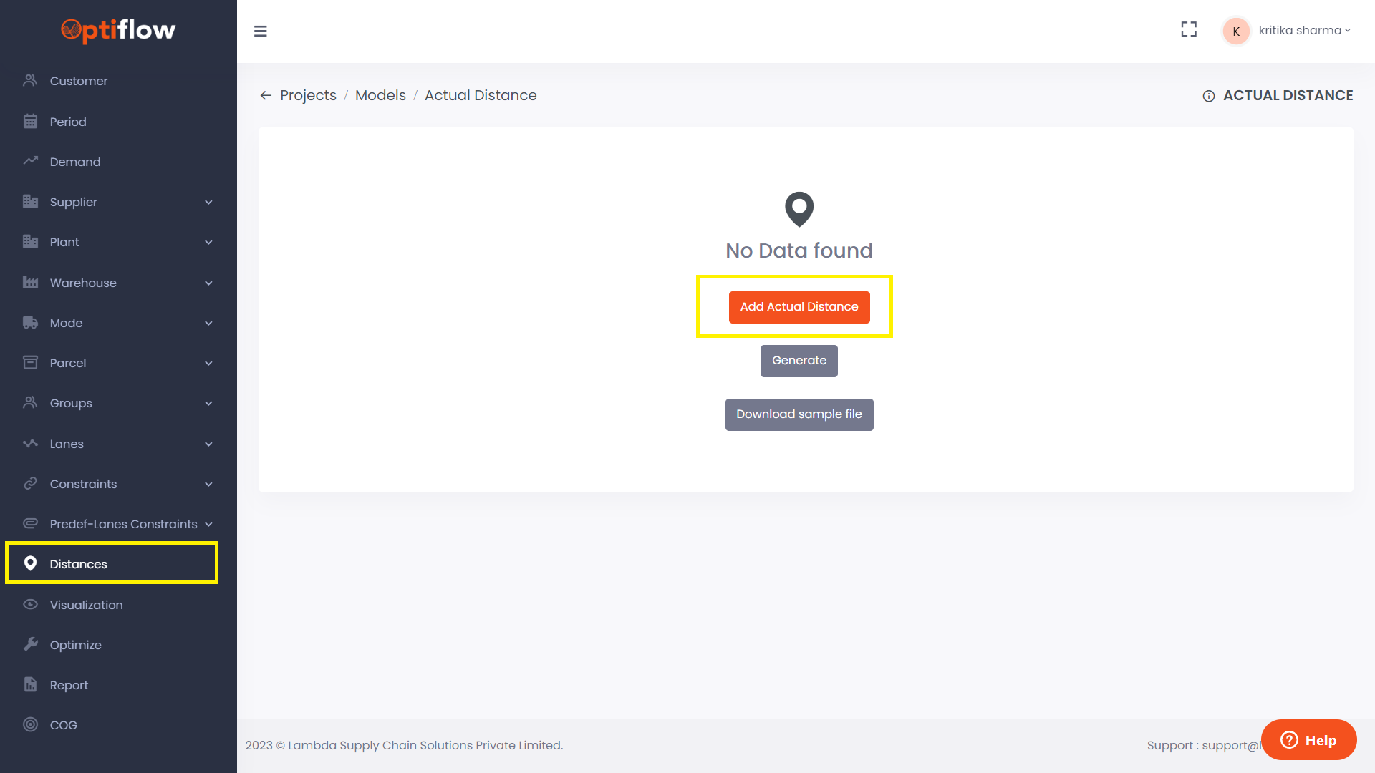
Task: Expand the Warehouse submenu chevron
Action: tap(208, 283)
